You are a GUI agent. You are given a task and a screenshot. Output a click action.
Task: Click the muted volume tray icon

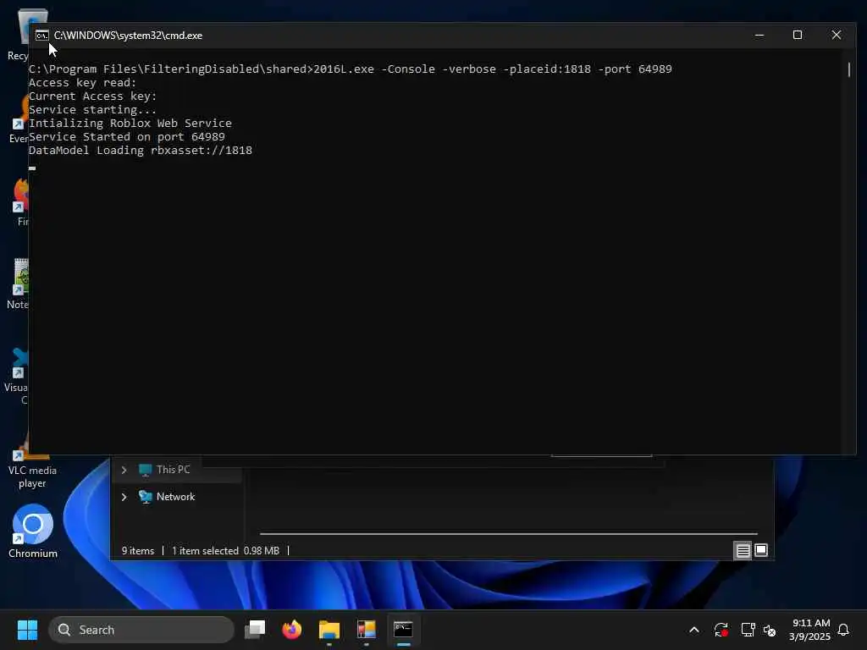(x=770, y=630)
